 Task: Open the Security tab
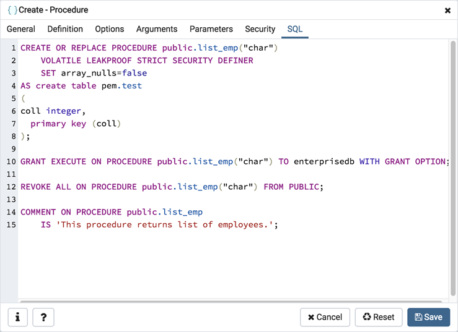(x=260, y=29)
